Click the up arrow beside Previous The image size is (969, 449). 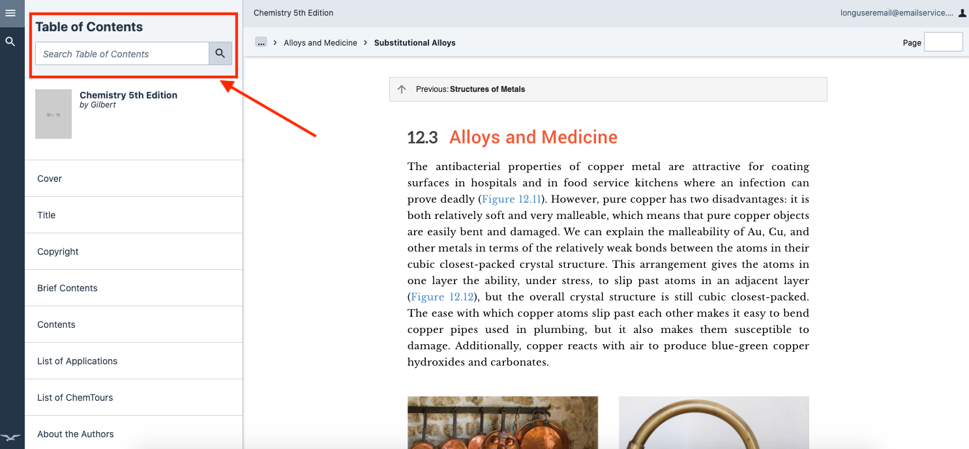click(x=402, y=89)
